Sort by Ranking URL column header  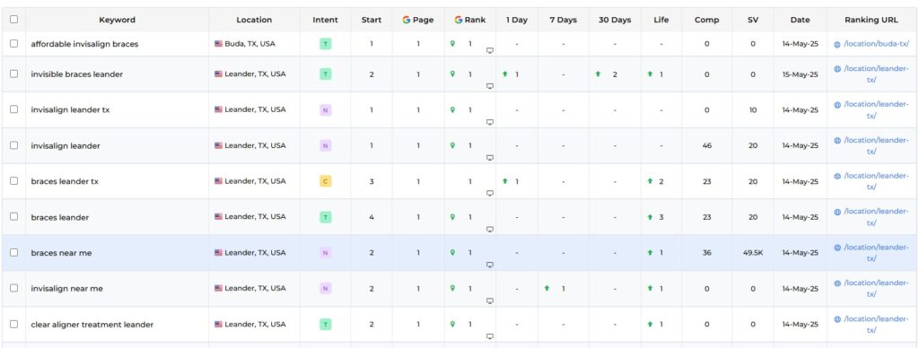click(871, 20)
